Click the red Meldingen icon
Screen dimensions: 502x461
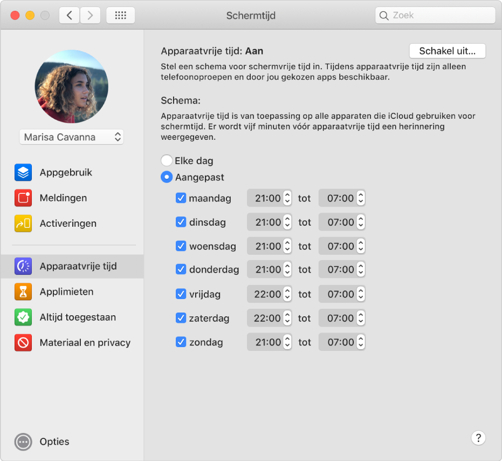(x=23, y=198)
